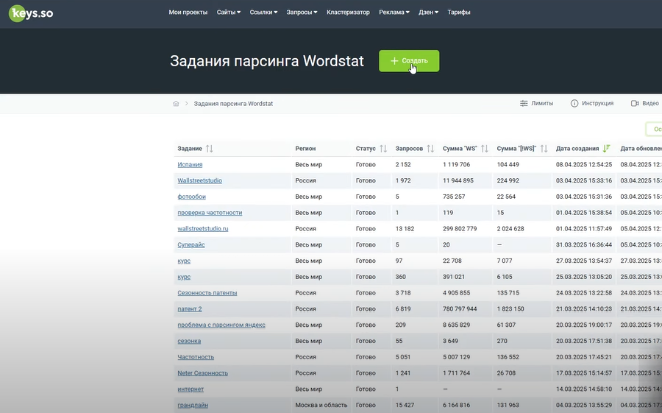Expand the Ссылки dropdown menu

[x=263, y=13]
